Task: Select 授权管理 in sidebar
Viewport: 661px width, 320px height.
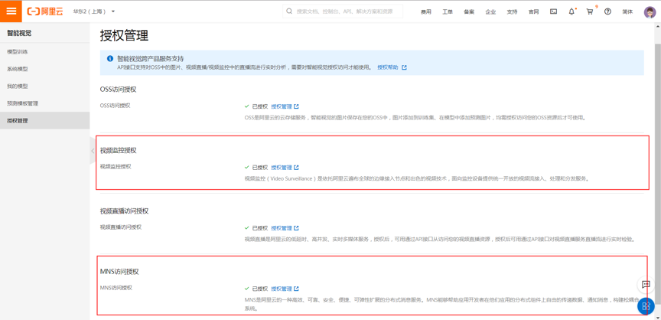Action: tap(44, 121)
